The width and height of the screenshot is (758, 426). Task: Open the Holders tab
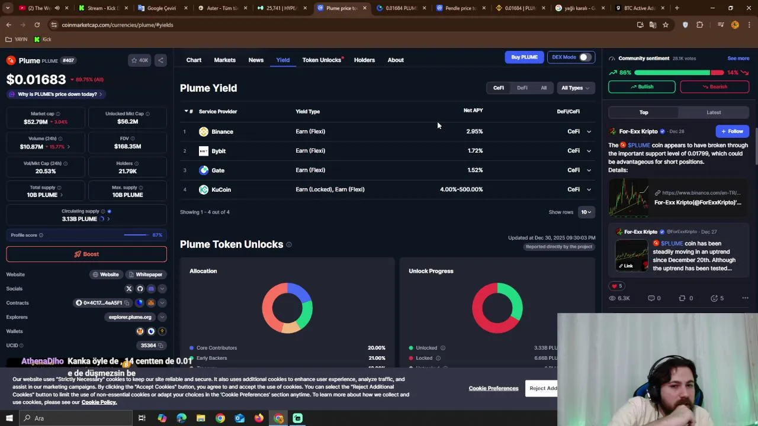(x=364, y=60)
